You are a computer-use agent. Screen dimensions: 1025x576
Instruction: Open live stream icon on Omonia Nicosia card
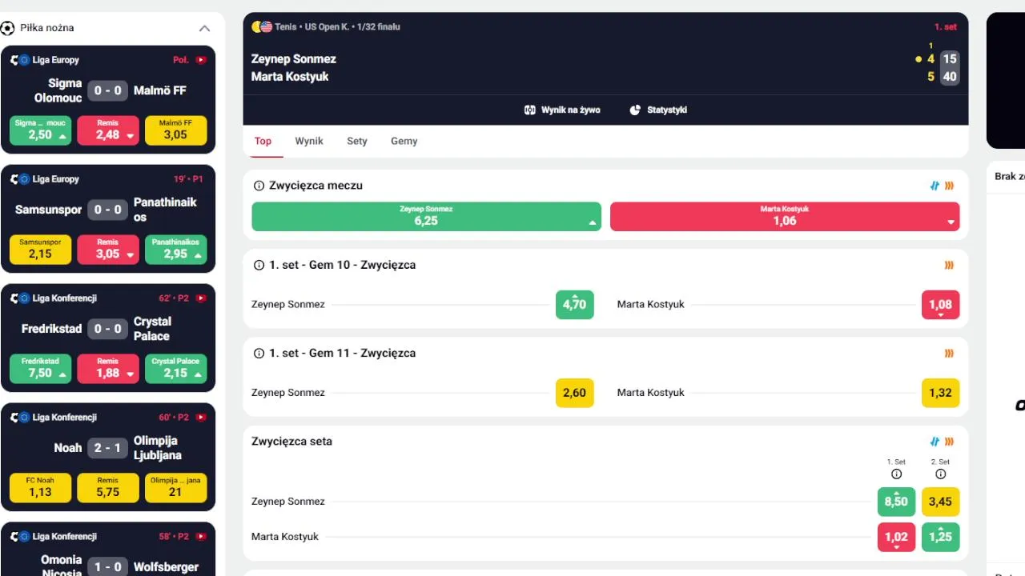(201, 537)
